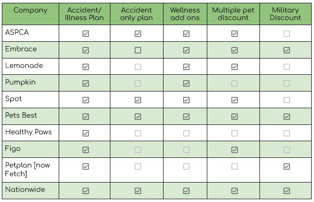
Task: Check Healthy Paws Wellness add ons checkbox
Action: pyautogui.click(x=186, y=133)
